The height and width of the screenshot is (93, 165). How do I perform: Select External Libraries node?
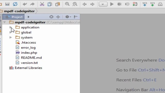[x=28, y=68]
